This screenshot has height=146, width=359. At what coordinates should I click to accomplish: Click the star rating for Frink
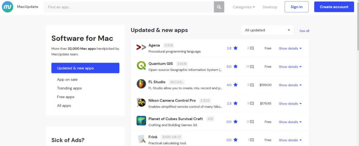pos(232,140)
